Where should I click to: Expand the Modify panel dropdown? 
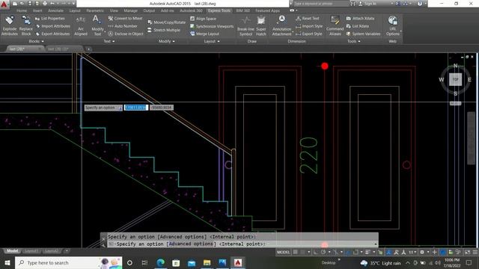(167, 41)
